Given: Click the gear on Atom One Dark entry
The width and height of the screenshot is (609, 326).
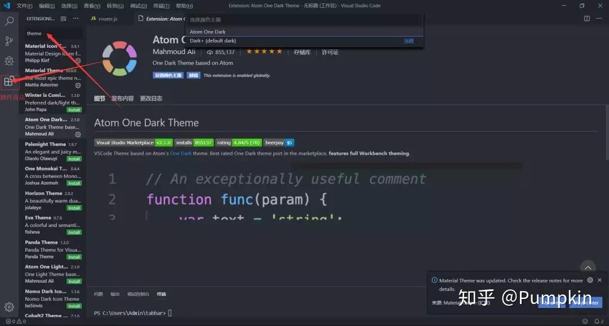Looking at the screenshot, I should point(78,135).
